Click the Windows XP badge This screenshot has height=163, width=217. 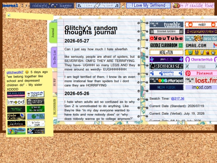(x=16, y=131)
